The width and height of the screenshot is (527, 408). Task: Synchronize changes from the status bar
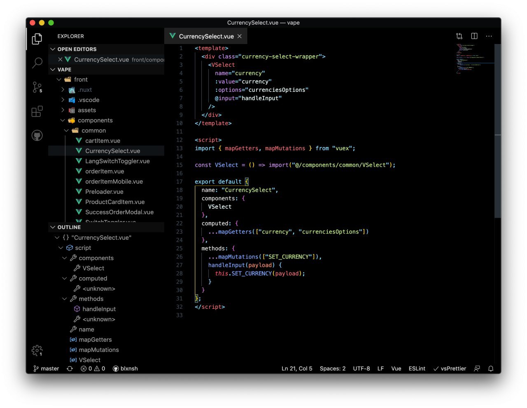pyautogui.click(x=70, y=368)
